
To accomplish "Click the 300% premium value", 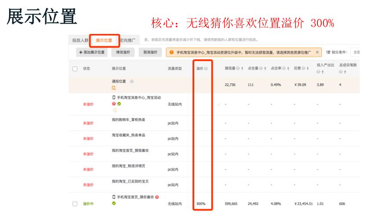I will point(201,204).
